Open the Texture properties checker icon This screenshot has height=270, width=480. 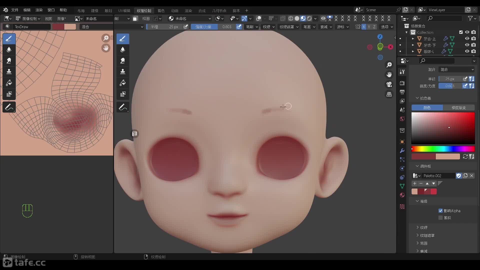[402, 206]
